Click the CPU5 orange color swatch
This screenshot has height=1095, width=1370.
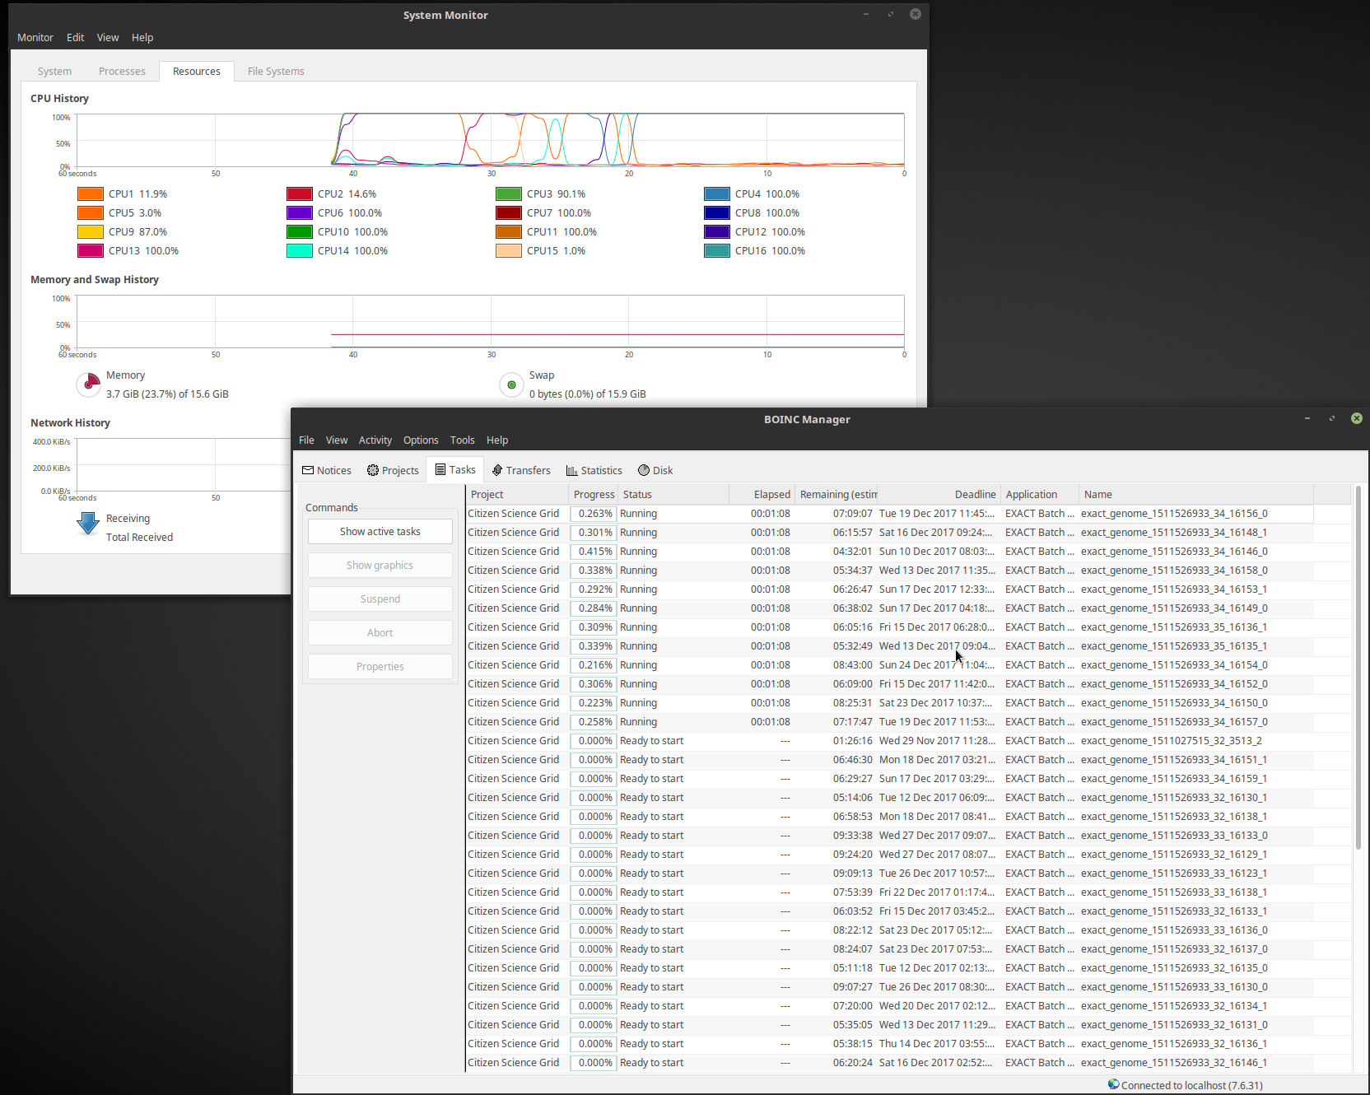[x=91, y=213]
